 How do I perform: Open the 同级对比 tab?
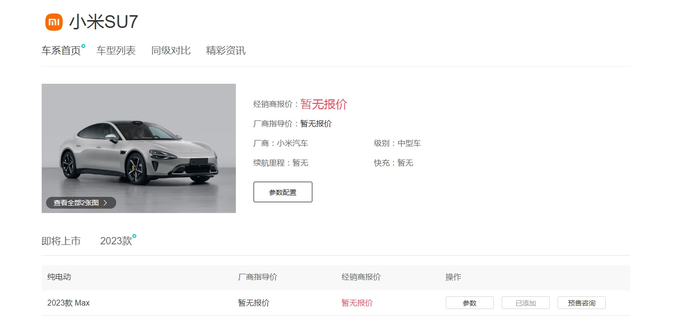(171, 50)
